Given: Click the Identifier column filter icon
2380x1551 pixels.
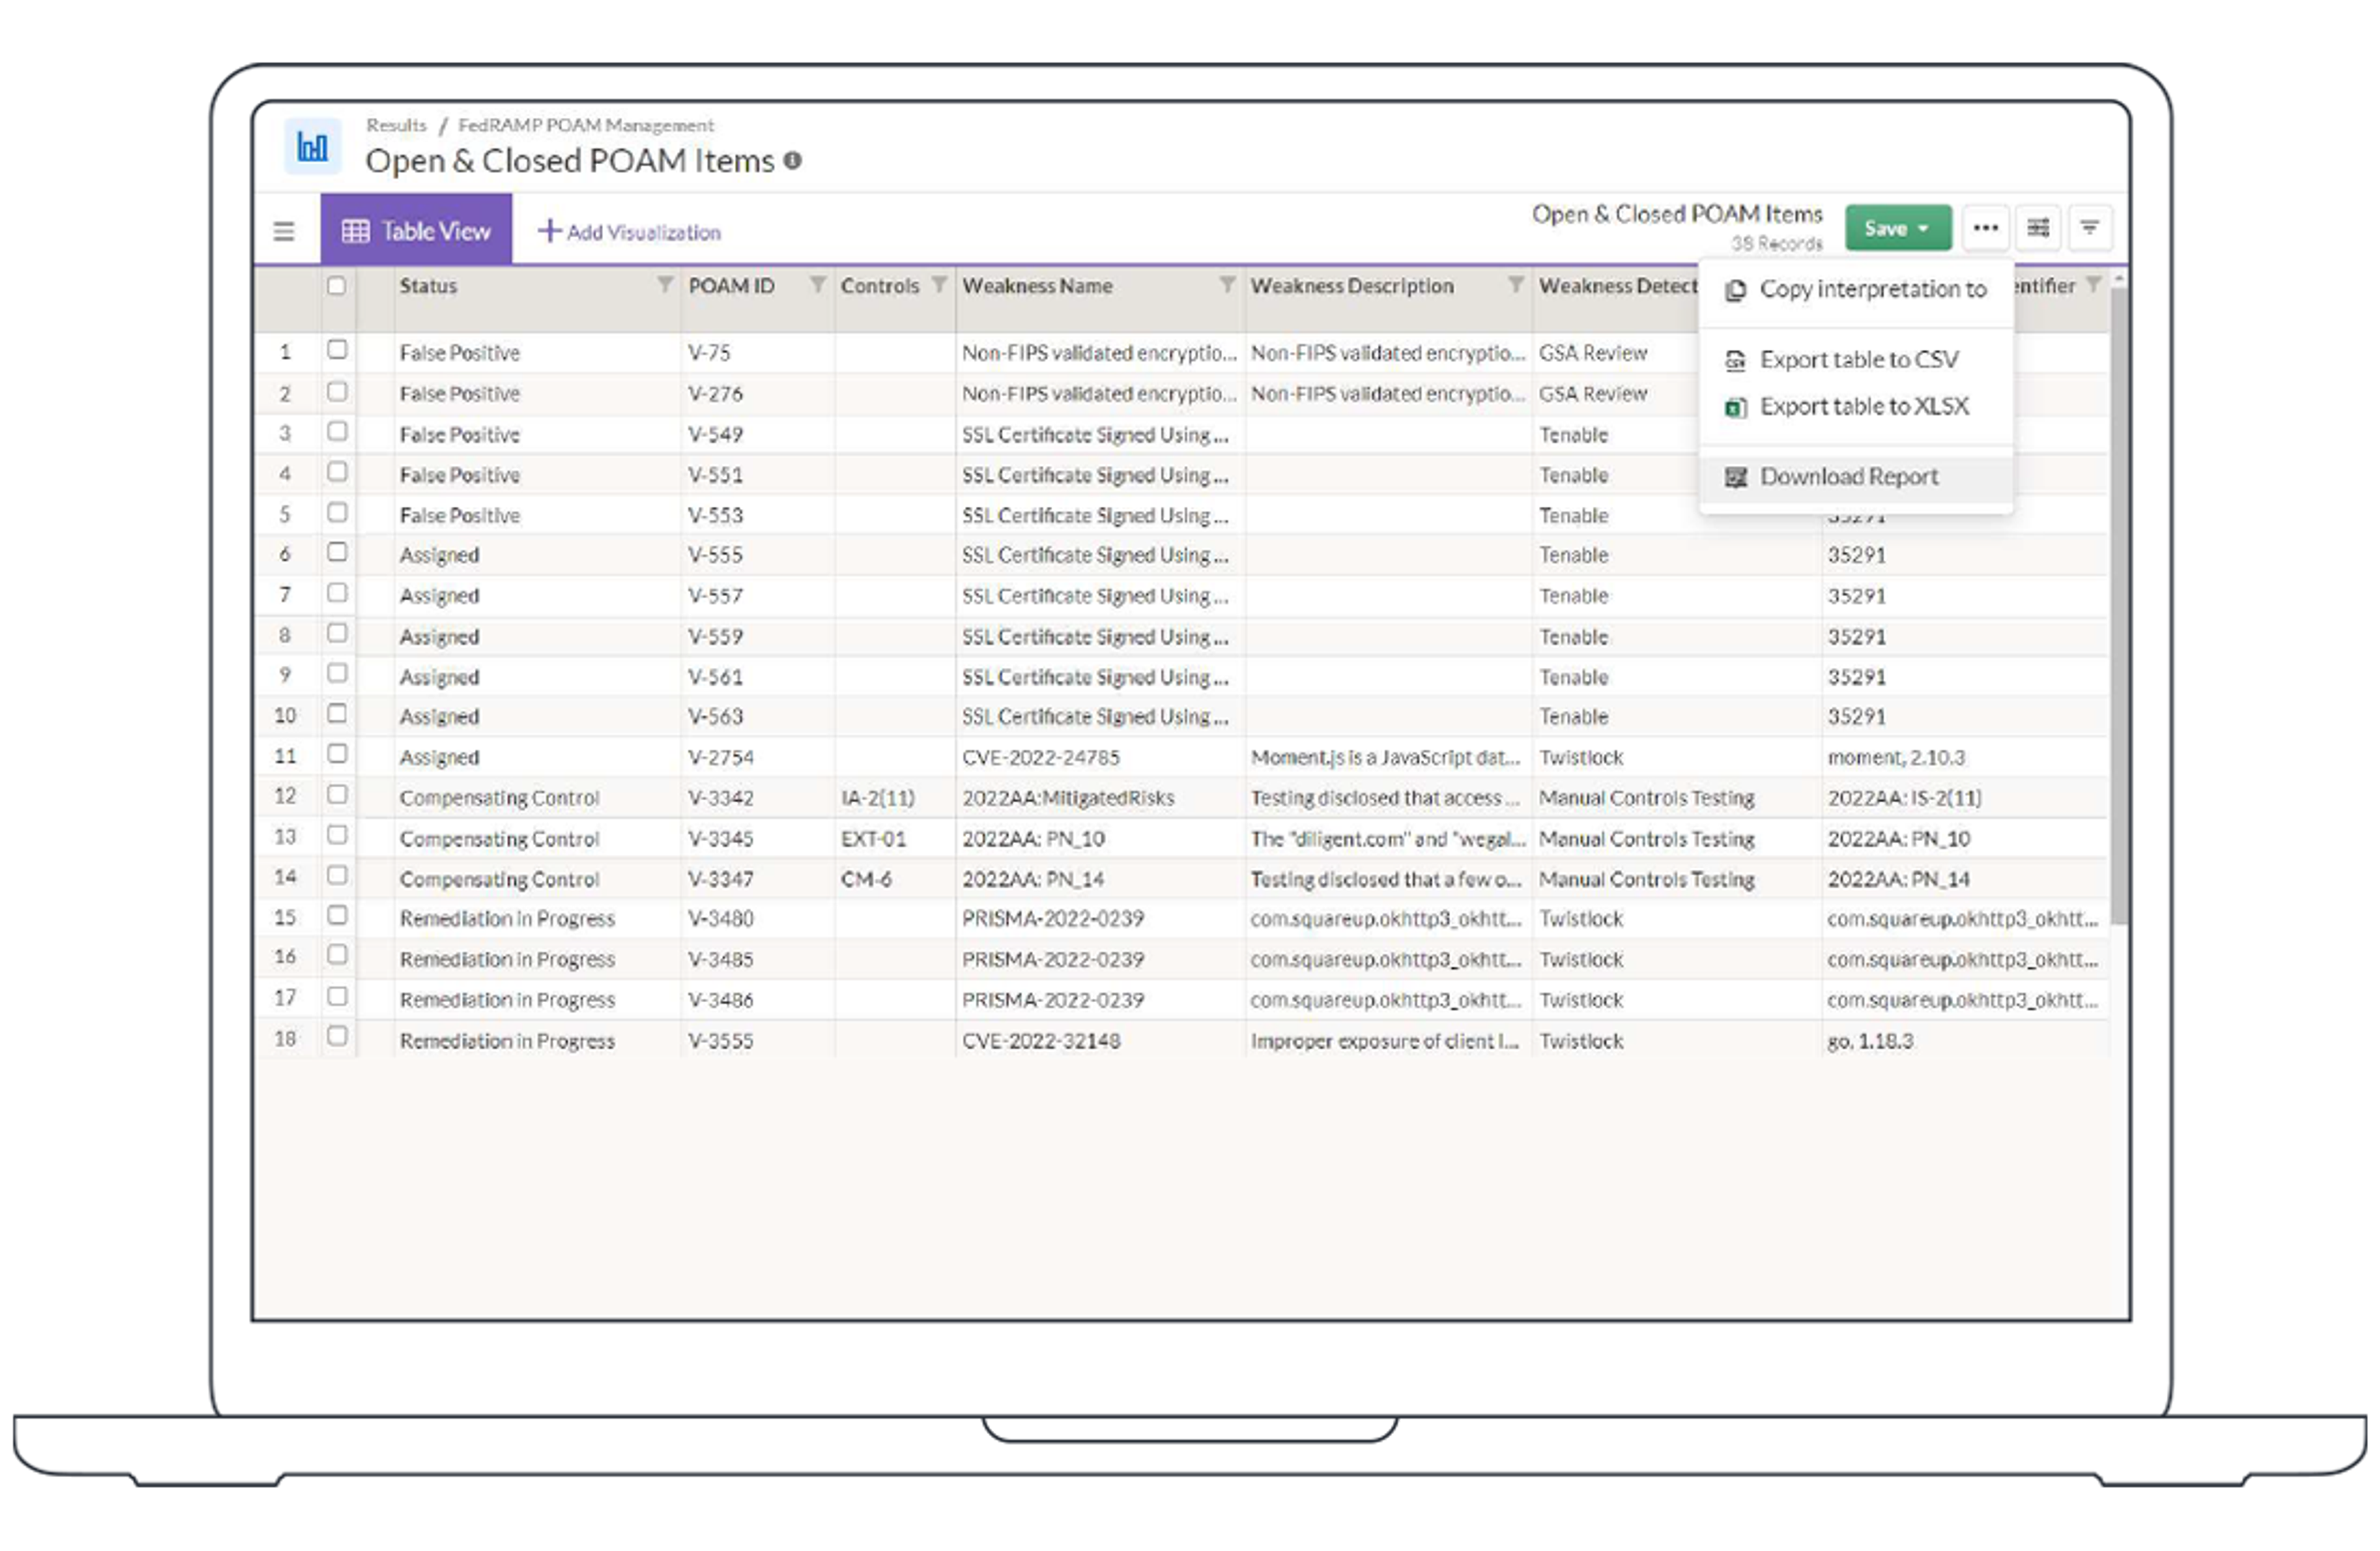Looking at the screenshot, I should (2093, 285).
